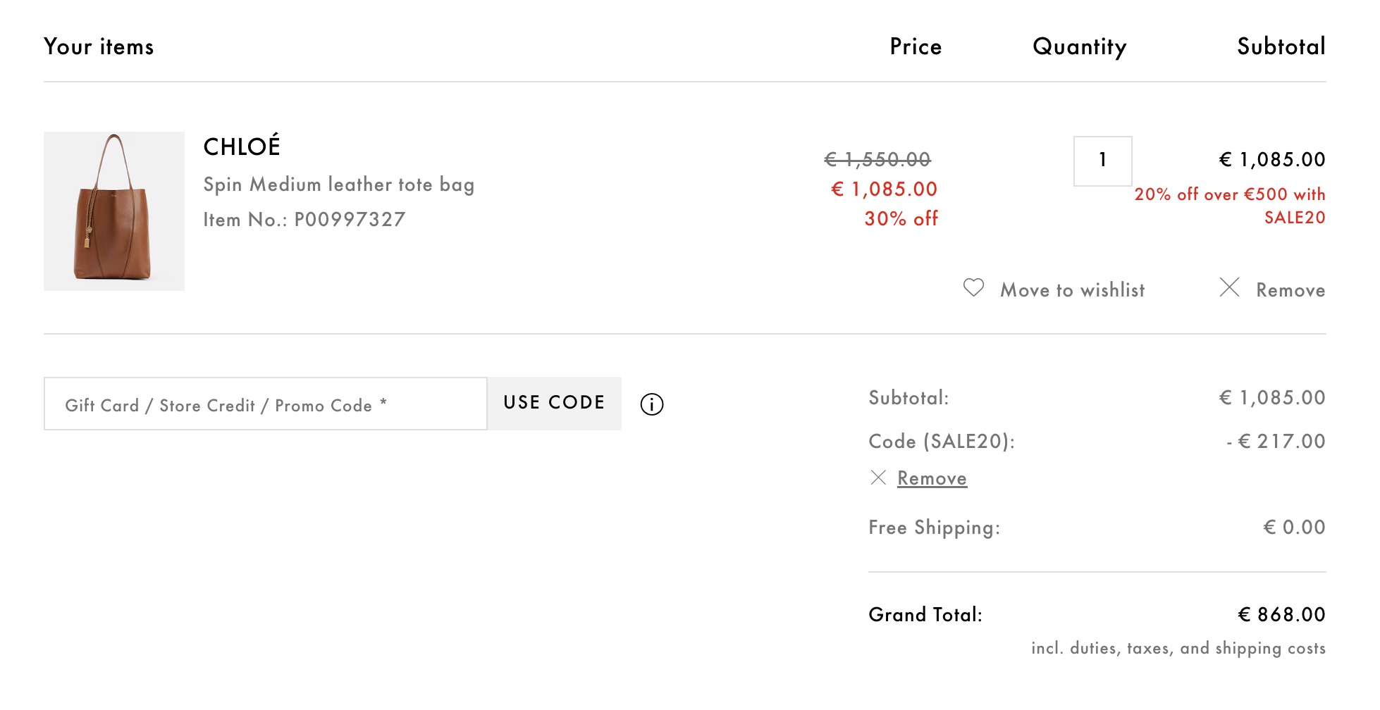Click the Quantity column header

(1079, 47)
